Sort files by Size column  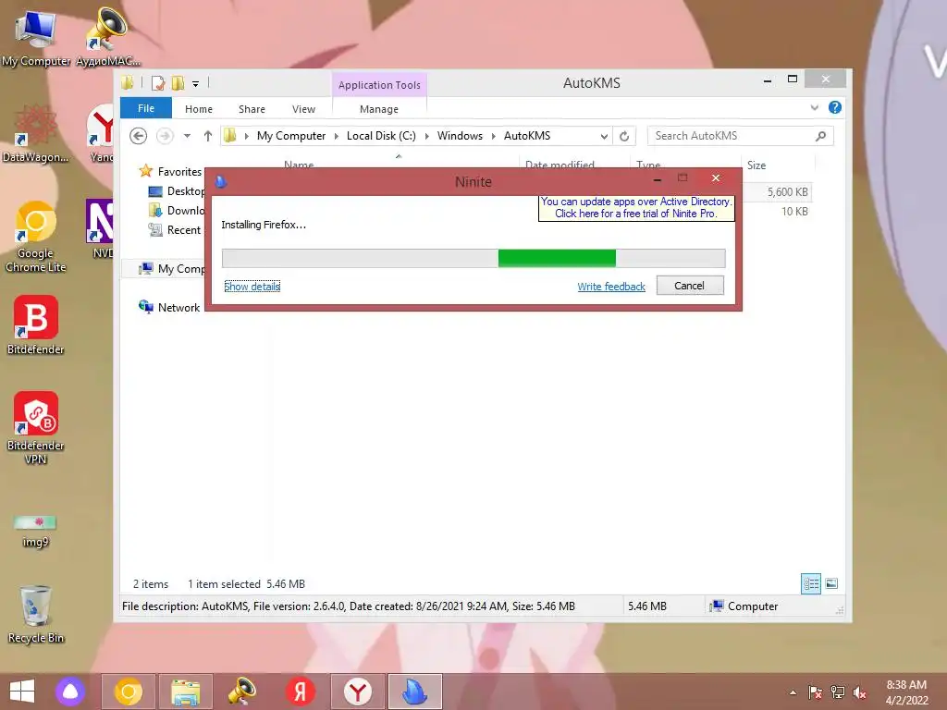click(x=756, y=165)
